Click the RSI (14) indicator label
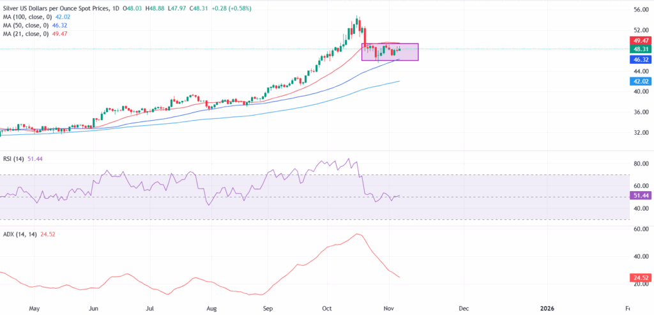Viewport: 654px width, 315px height. (17, 158)
